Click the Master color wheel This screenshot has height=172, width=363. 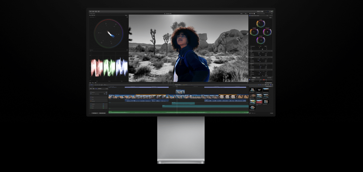click(x=260, y=23)
